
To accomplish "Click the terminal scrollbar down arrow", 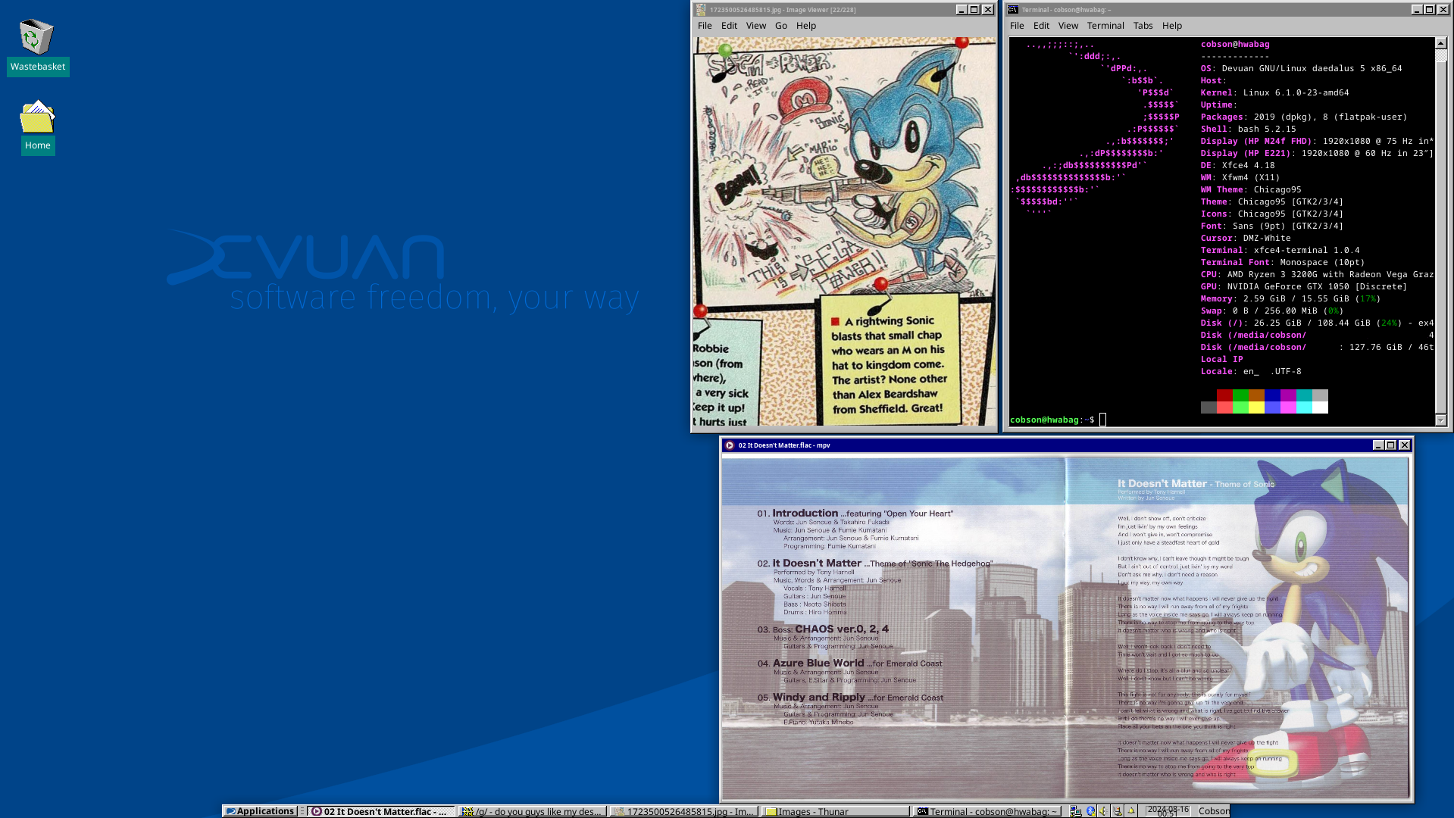I will (x=1441, y=420).
